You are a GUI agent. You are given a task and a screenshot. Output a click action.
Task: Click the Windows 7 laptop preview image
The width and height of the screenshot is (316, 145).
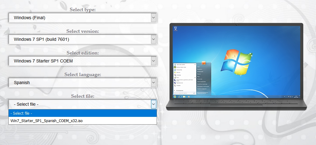click(x=236, y=67)
